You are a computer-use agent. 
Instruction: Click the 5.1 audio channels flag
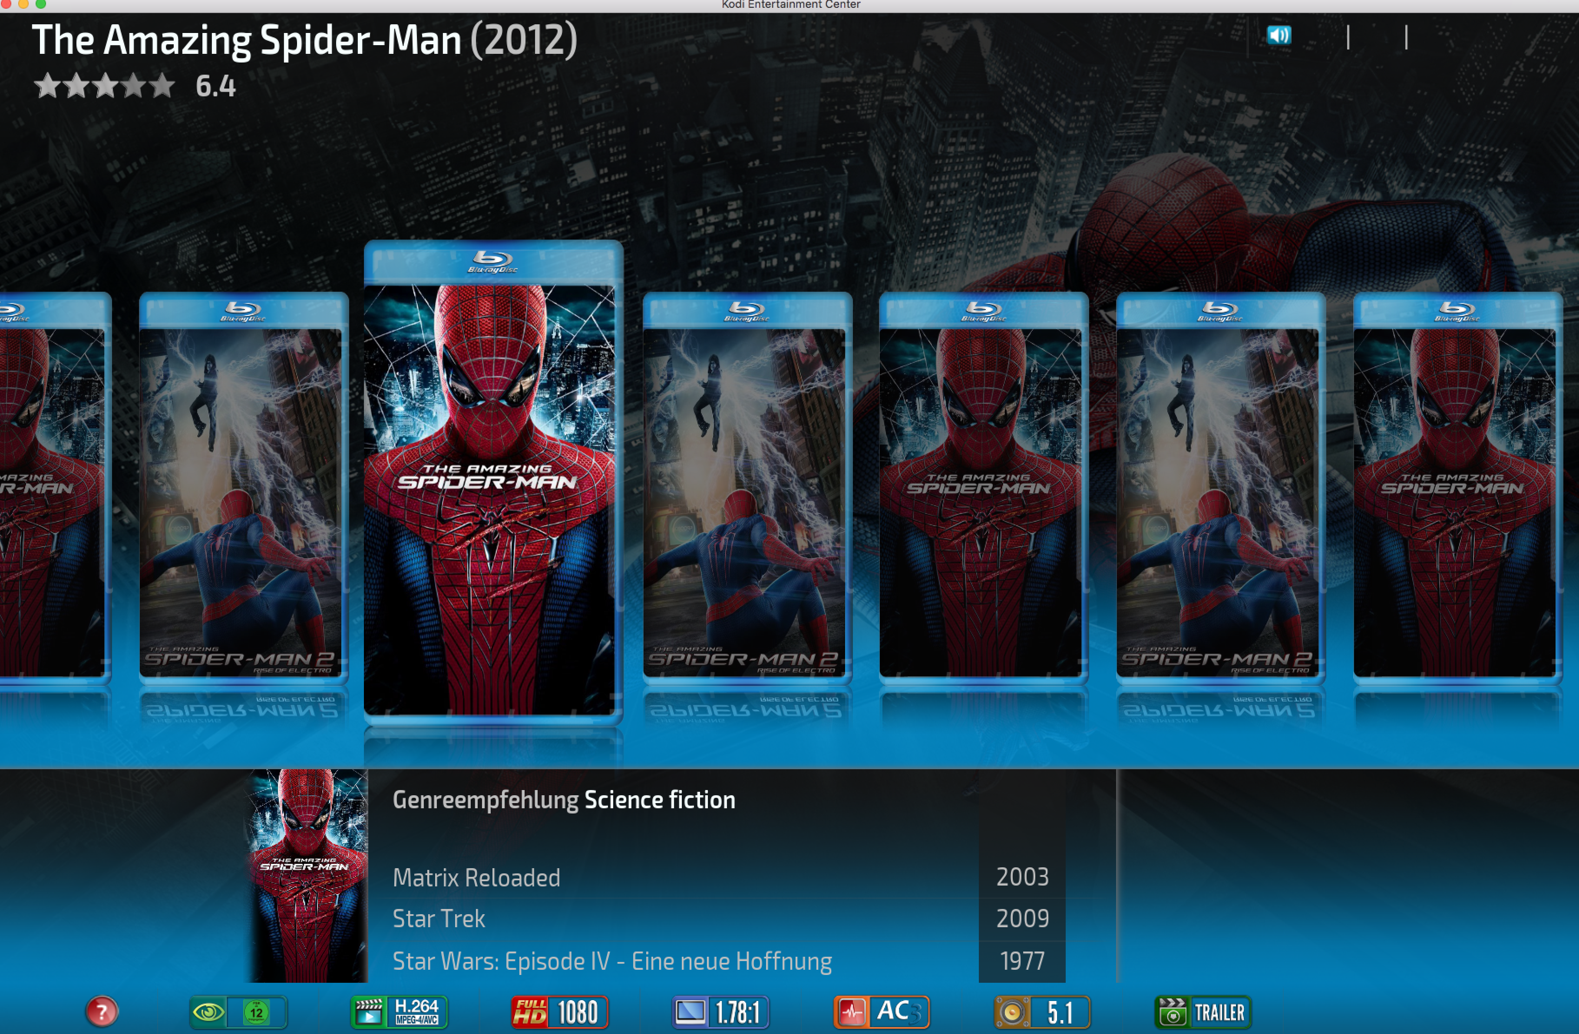1042,1012
